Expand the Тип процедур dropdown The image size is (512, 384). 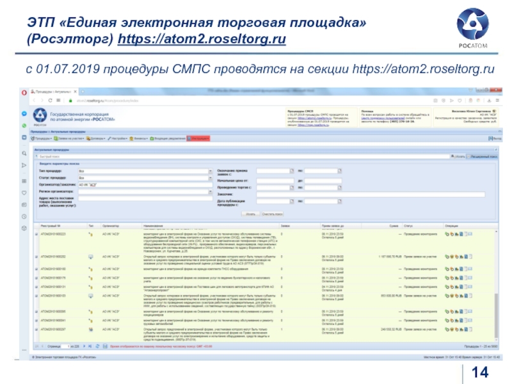click(x=211, y=171)
